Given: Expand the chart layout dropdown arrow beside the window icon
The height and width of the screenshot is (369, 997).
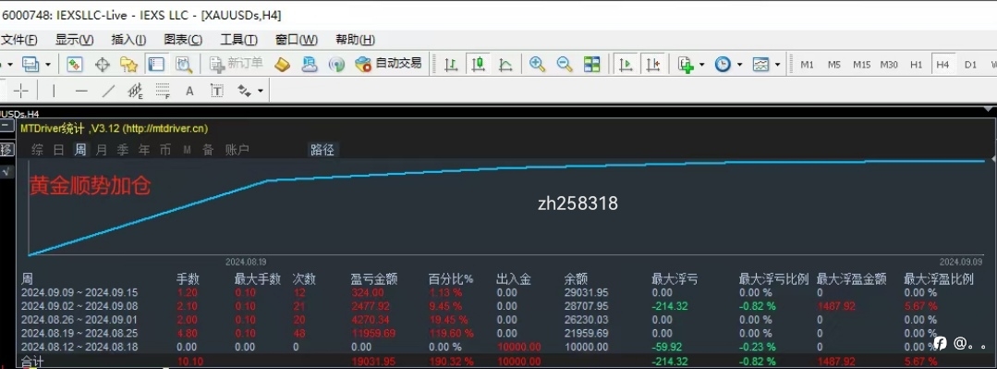Looking at the screenshot, I should (48, 64).
